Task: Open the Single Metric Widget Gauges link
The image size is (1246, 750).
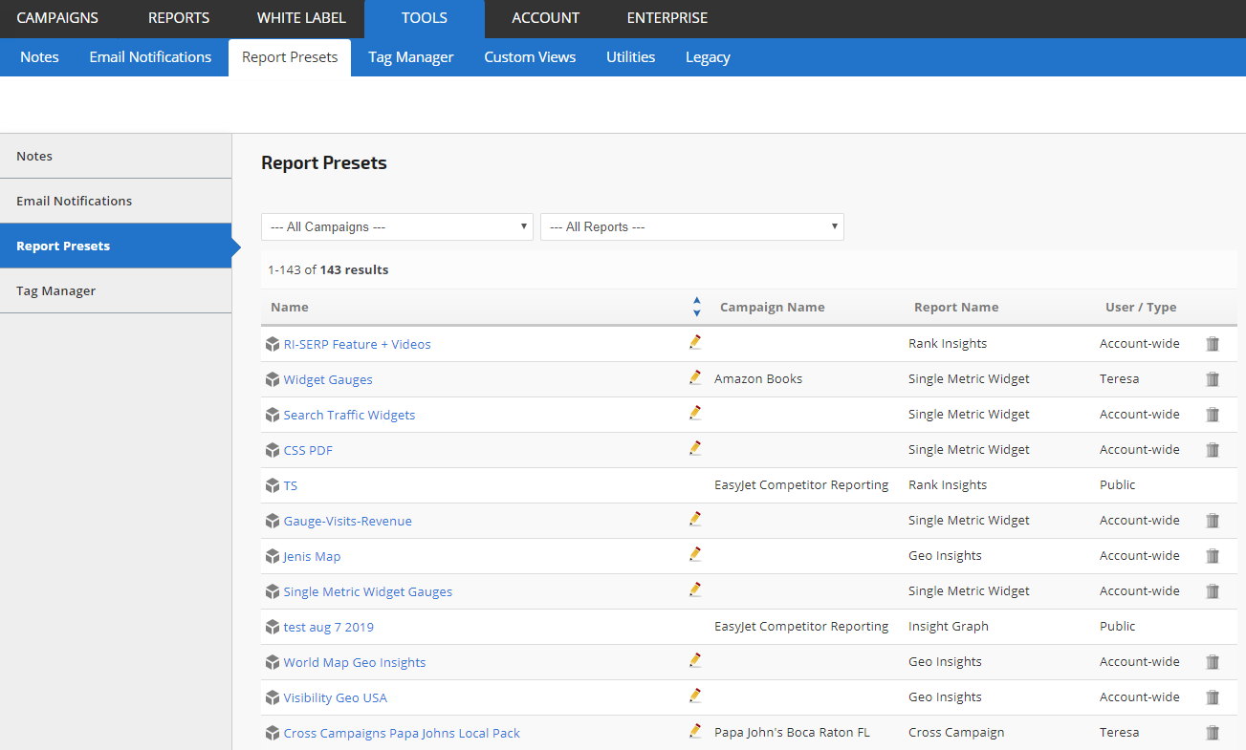Action: coord(367,591)
